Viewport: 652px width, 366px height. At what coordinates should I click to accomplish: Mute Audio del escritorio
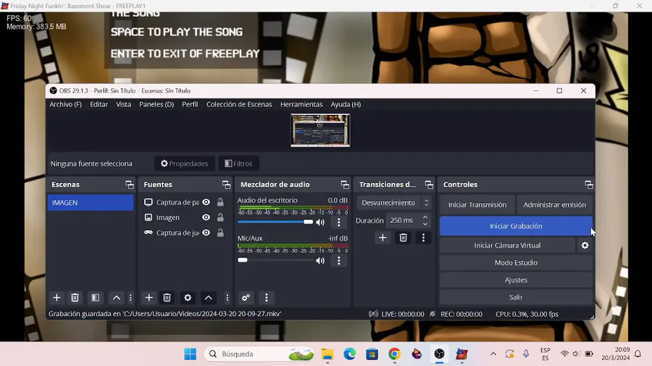[x=320, y=223]
